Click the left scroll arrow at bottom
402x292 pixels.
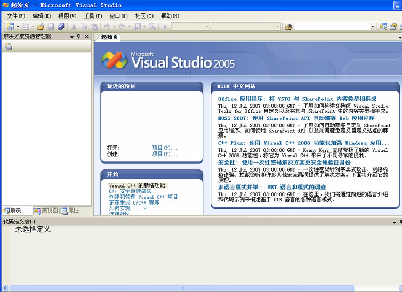[x=5, y=288]
